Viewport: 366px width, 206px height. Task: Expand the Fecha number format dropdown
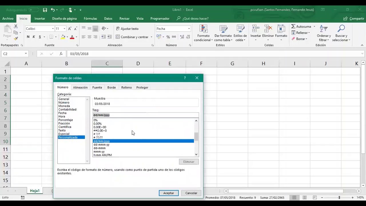click(189, 29)
